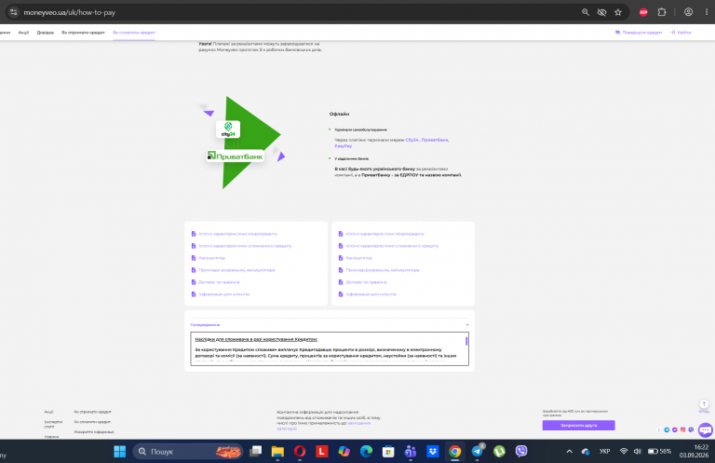Click the Запросити друга purple button

(579, 425)
